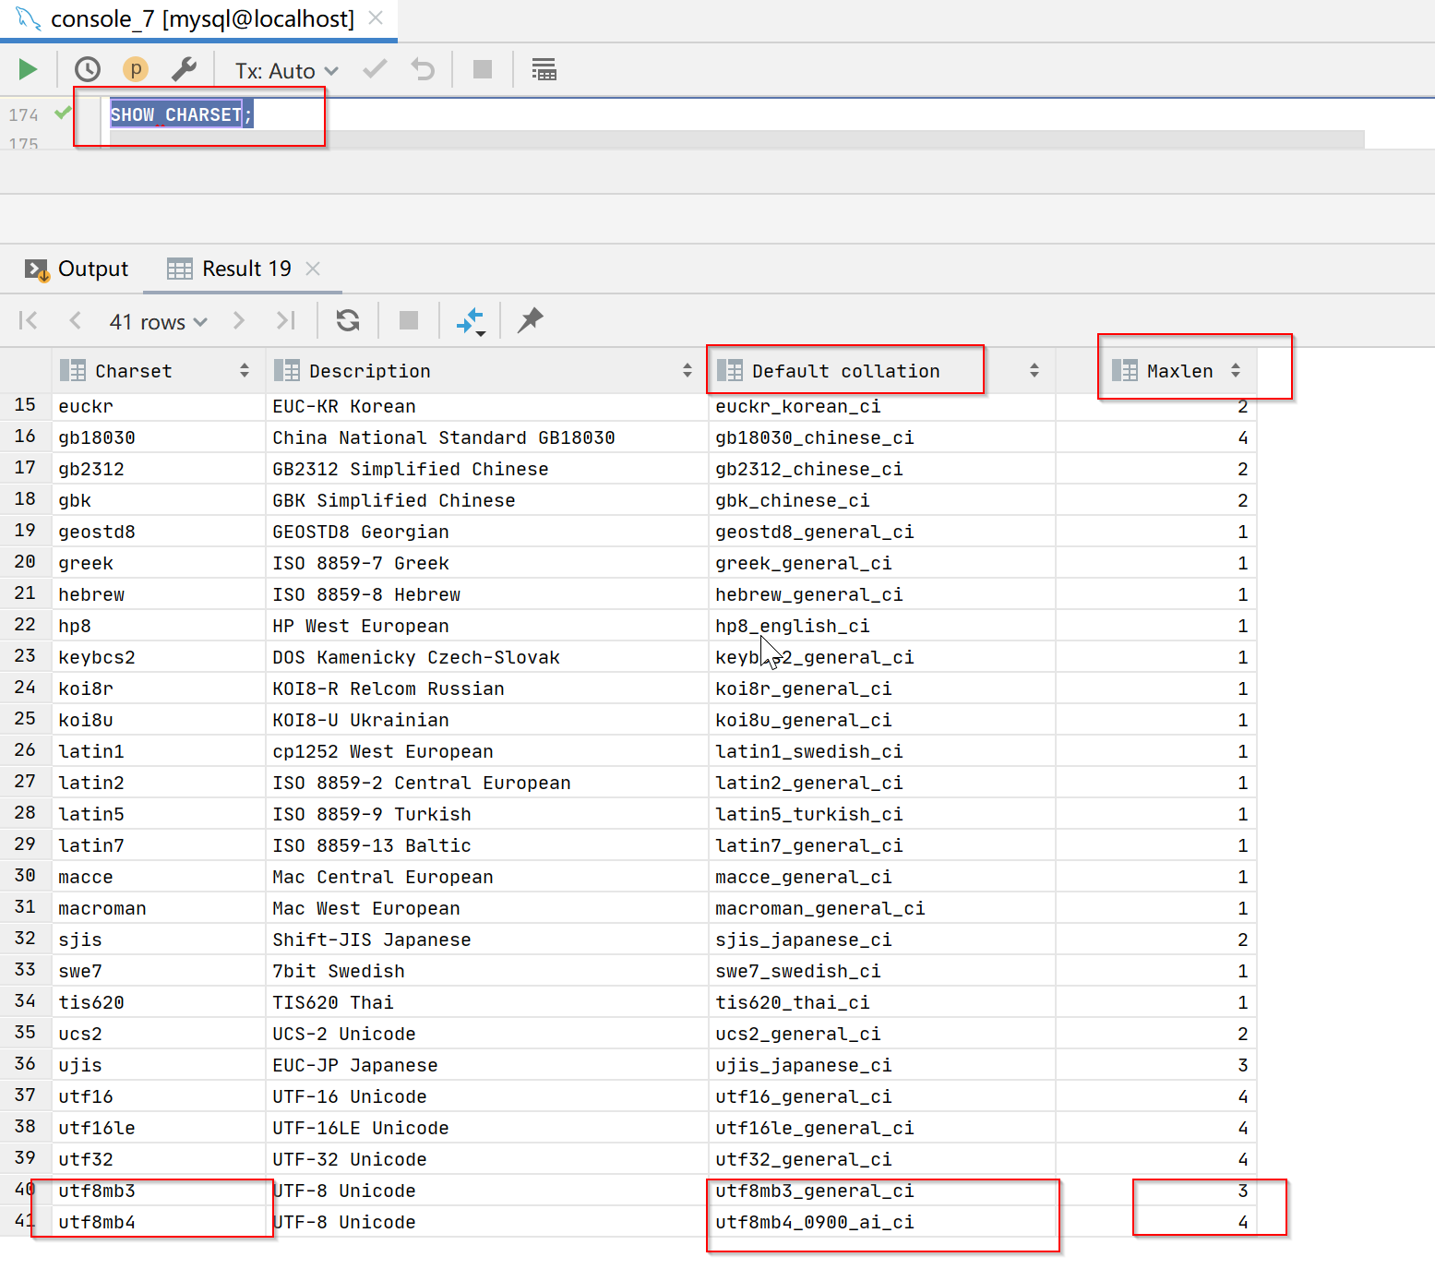The image size is (1435, 1269).
Task: Select cell 'cp1252 West European'
Action: coord(486,751)
